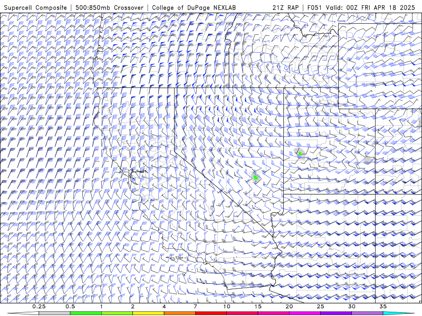Click the cyan above-35 color bar arrow
Screen dimensions: 422x316
click(x=398, y=313)
